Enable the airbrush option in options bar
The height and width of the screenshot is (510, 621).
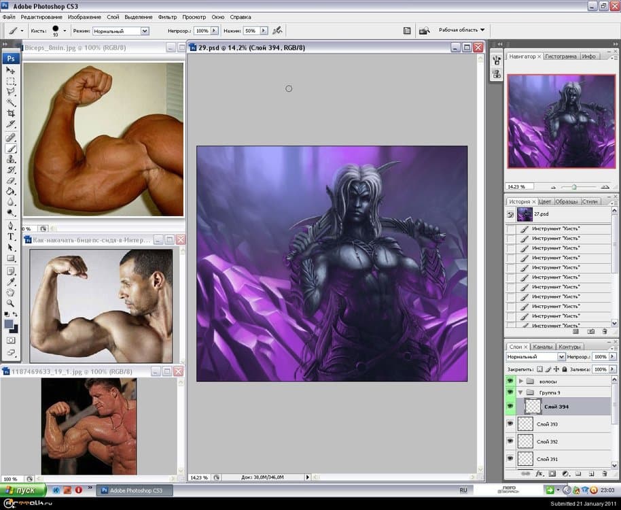pyautogui.click(x=277, y=31)
